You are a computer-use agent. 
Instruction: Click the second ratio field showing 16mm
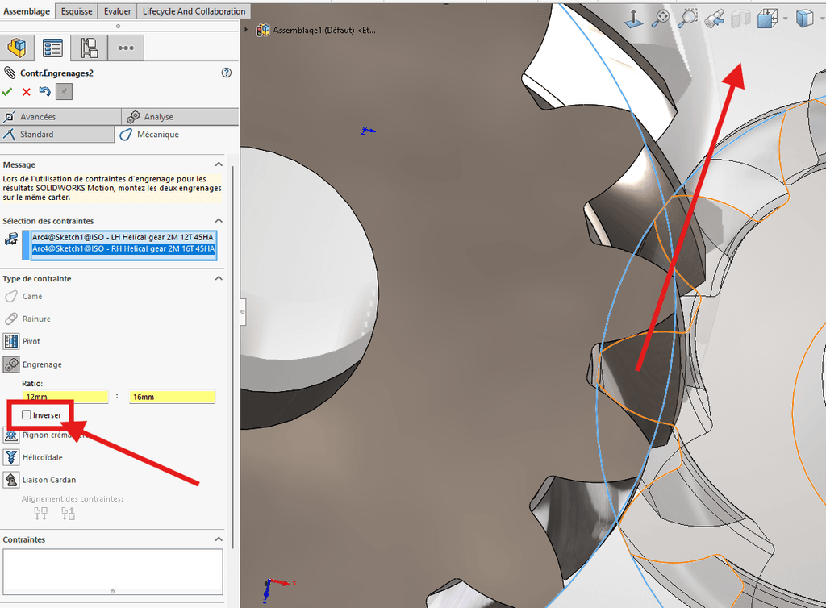173,397
